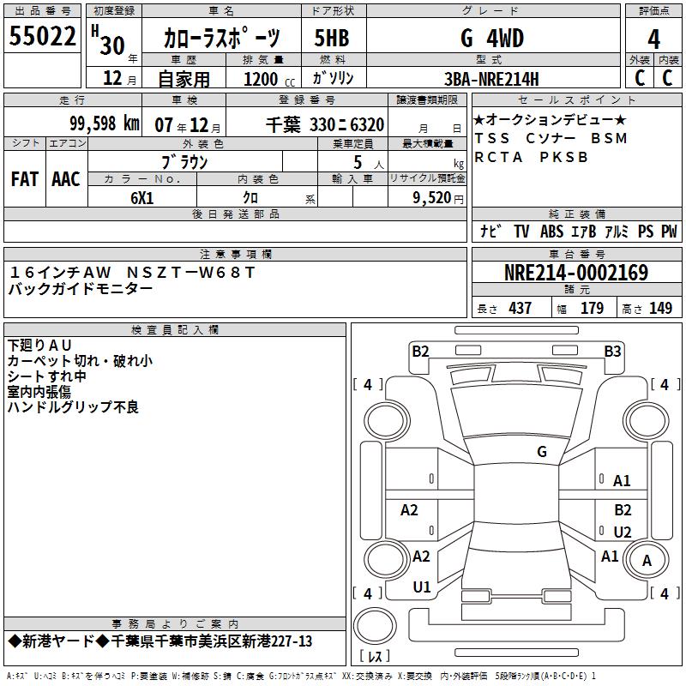Click equipment item アルミ

[616, 231]
